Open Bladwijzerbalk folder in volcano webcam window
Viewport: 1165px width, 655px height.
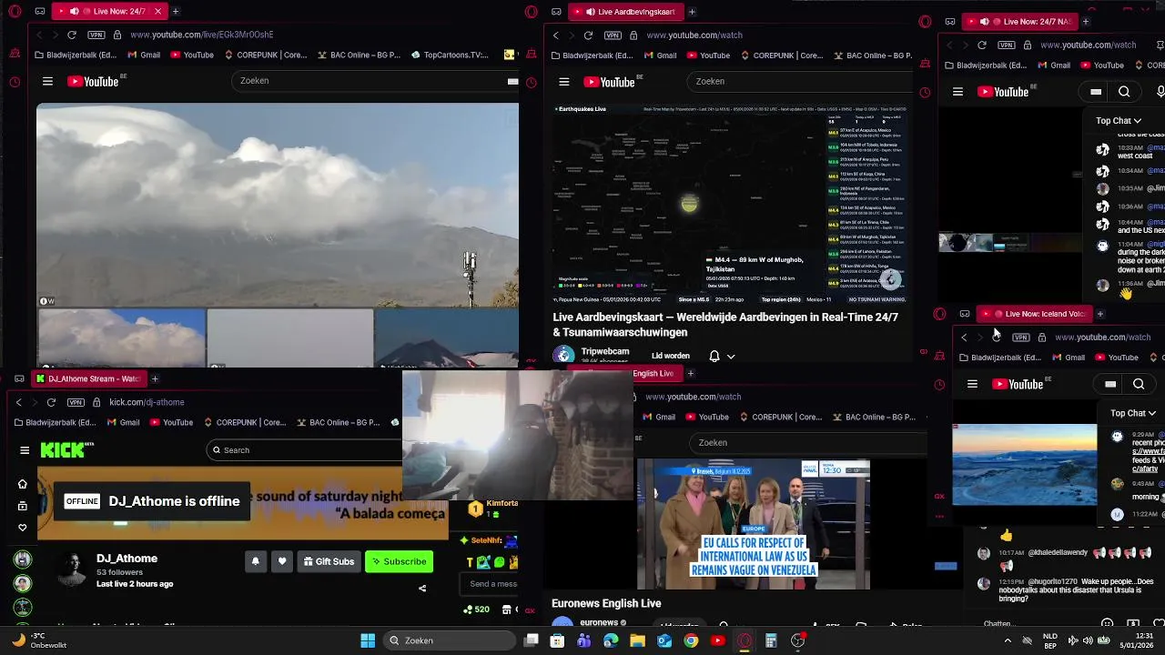[x=76, y=55]
